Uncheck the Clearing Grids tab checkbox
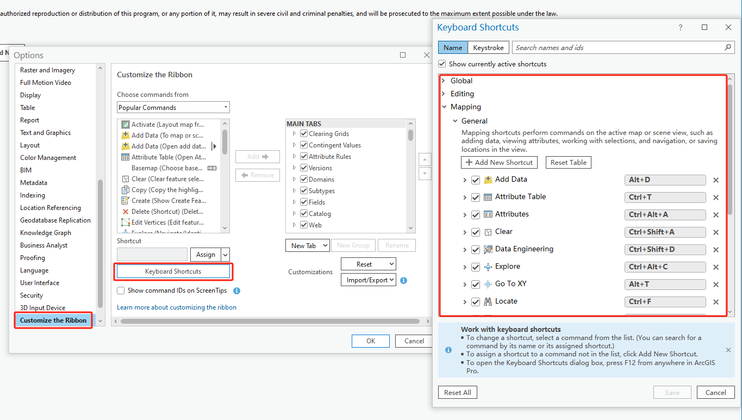The image size is (742, 420). coord(304,134)
